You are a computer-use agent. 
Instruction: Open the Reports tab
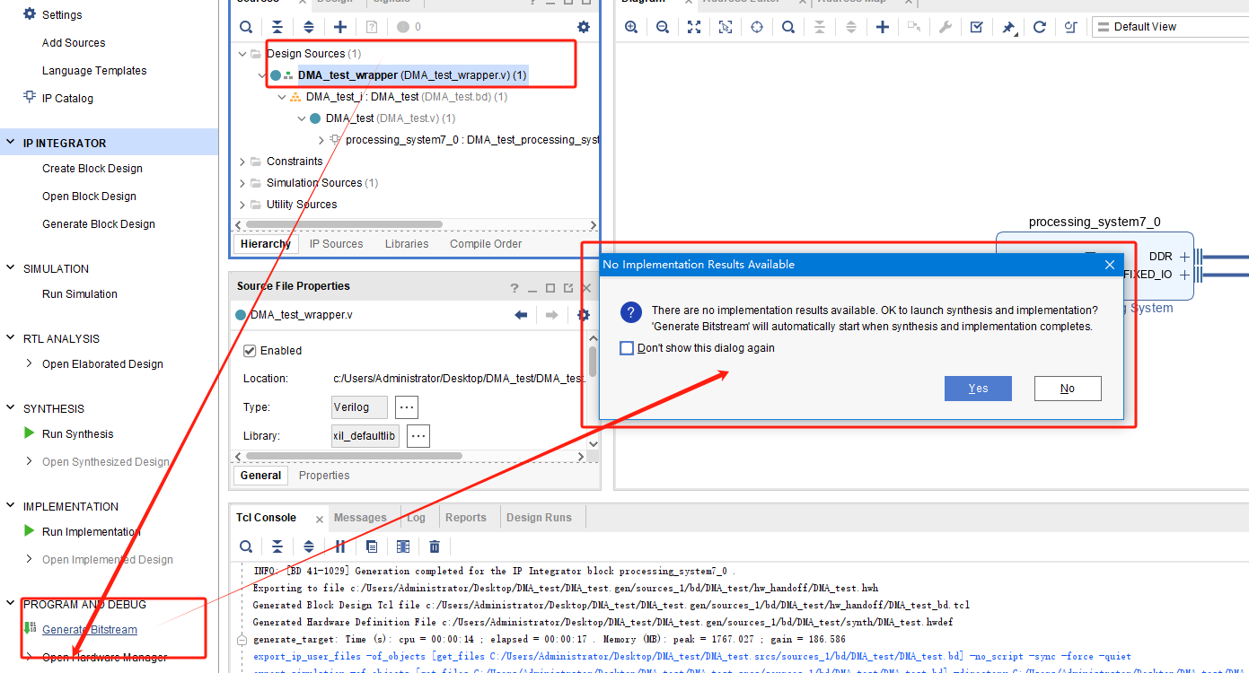click(x=466, y=518)
